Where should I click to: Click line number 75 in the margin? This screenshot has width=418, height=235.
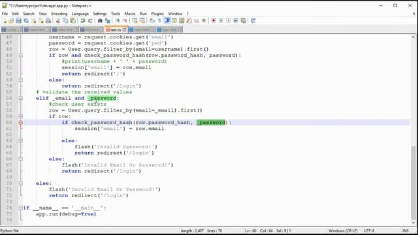[x=9, y=214]
